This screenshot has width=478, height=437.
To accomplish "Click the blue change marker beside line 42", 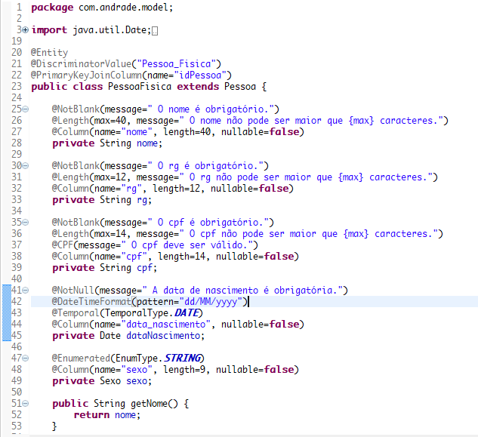I will click(7, 301).
